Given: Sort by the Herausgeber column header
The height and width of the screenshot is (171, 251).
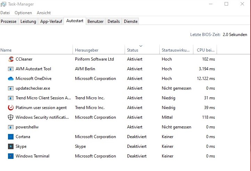Looking at the screenshot, I should (99, 49).
